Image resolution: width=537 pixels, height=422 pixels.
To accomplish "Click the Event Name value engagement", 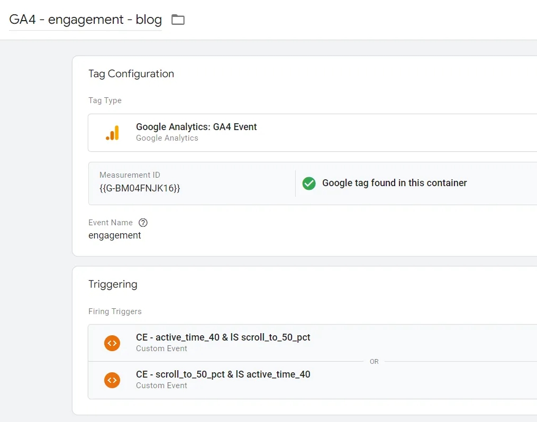I will [x=115, y=235].
